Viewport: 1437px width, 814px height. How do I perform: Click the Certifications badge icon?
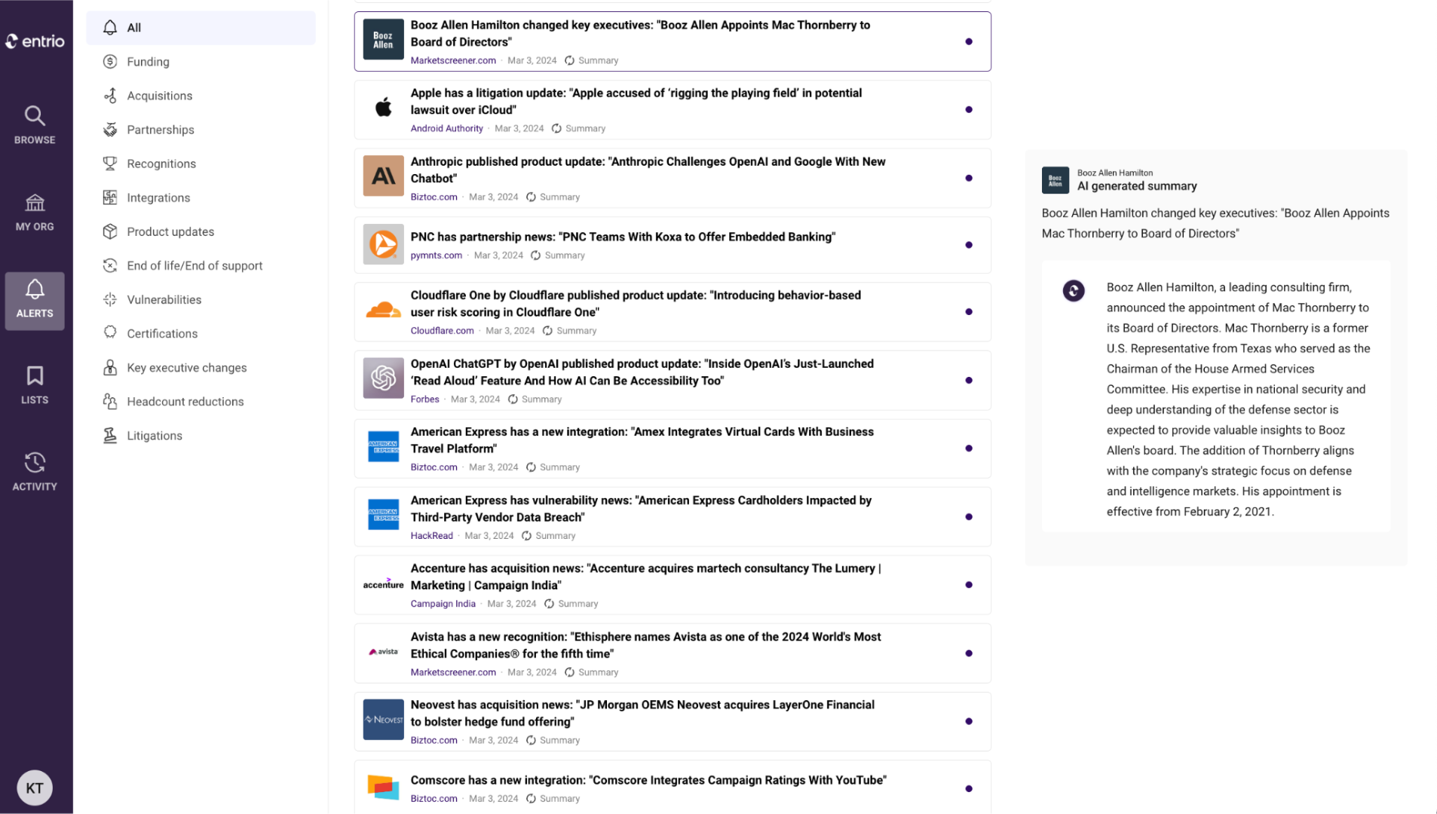pyautogui.click(x=110, y=332)
